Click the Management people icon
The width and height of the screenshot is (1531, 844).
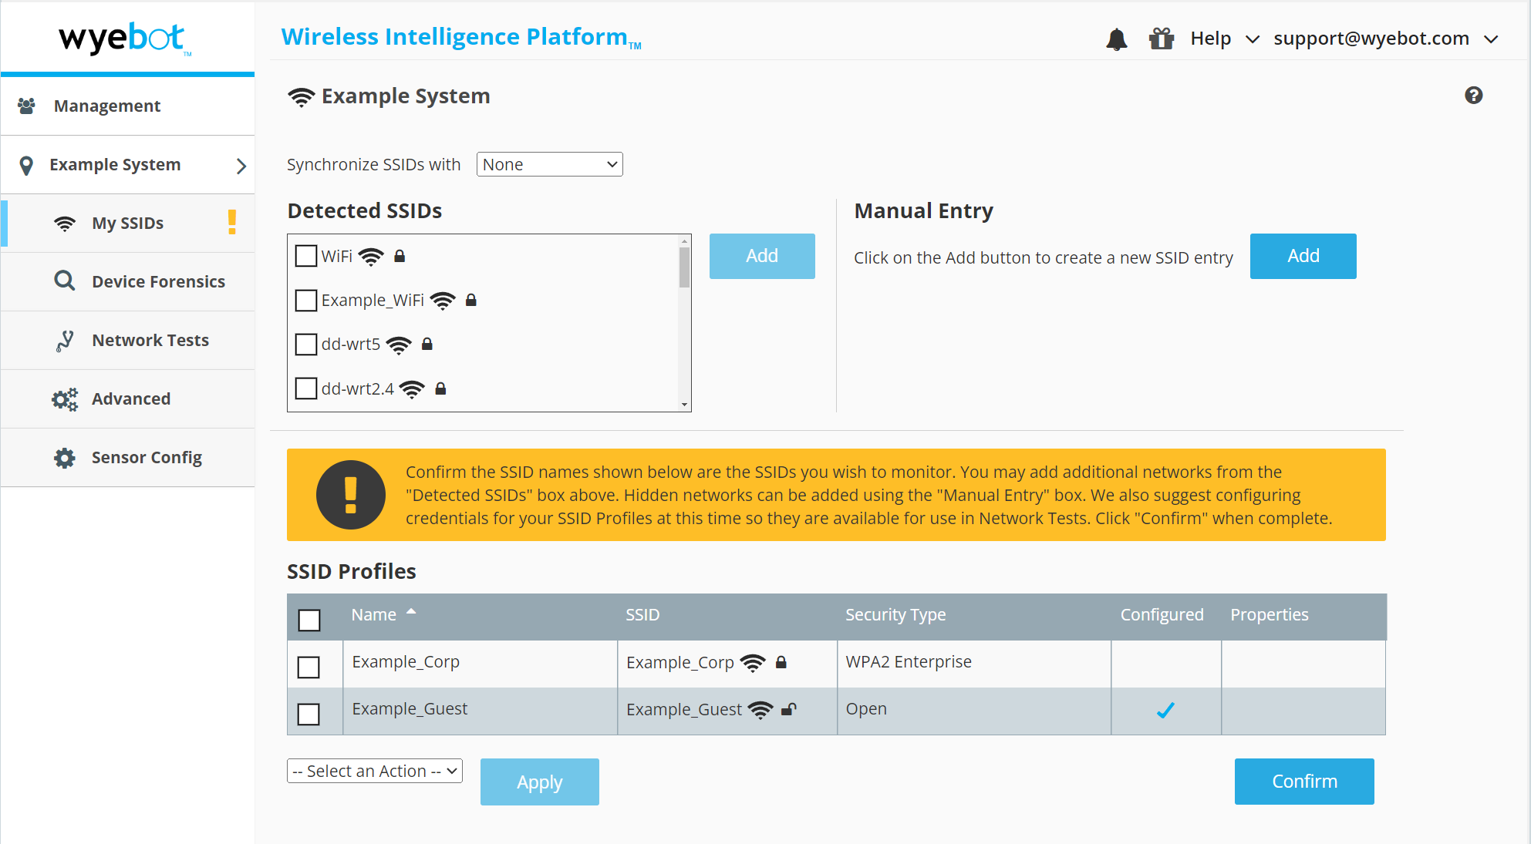(x=26, y=106)
